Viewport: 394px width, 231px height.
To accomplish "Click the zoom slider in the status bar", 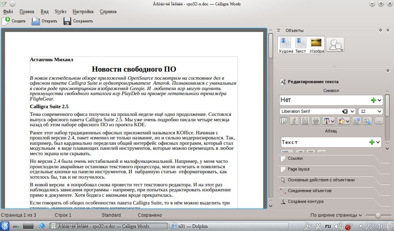I will pos(378,216).
